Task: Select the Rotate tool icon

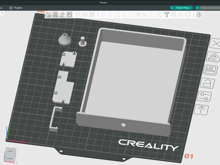Action: pos(111,15)
